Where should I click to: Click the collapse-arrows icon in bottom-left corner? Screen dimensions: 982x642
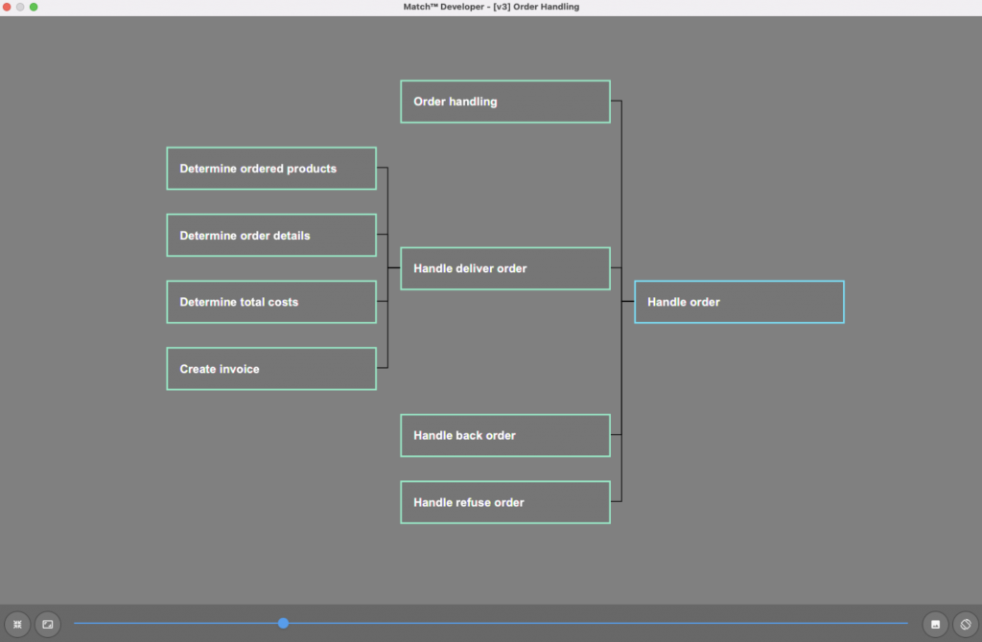click(17, 624)
